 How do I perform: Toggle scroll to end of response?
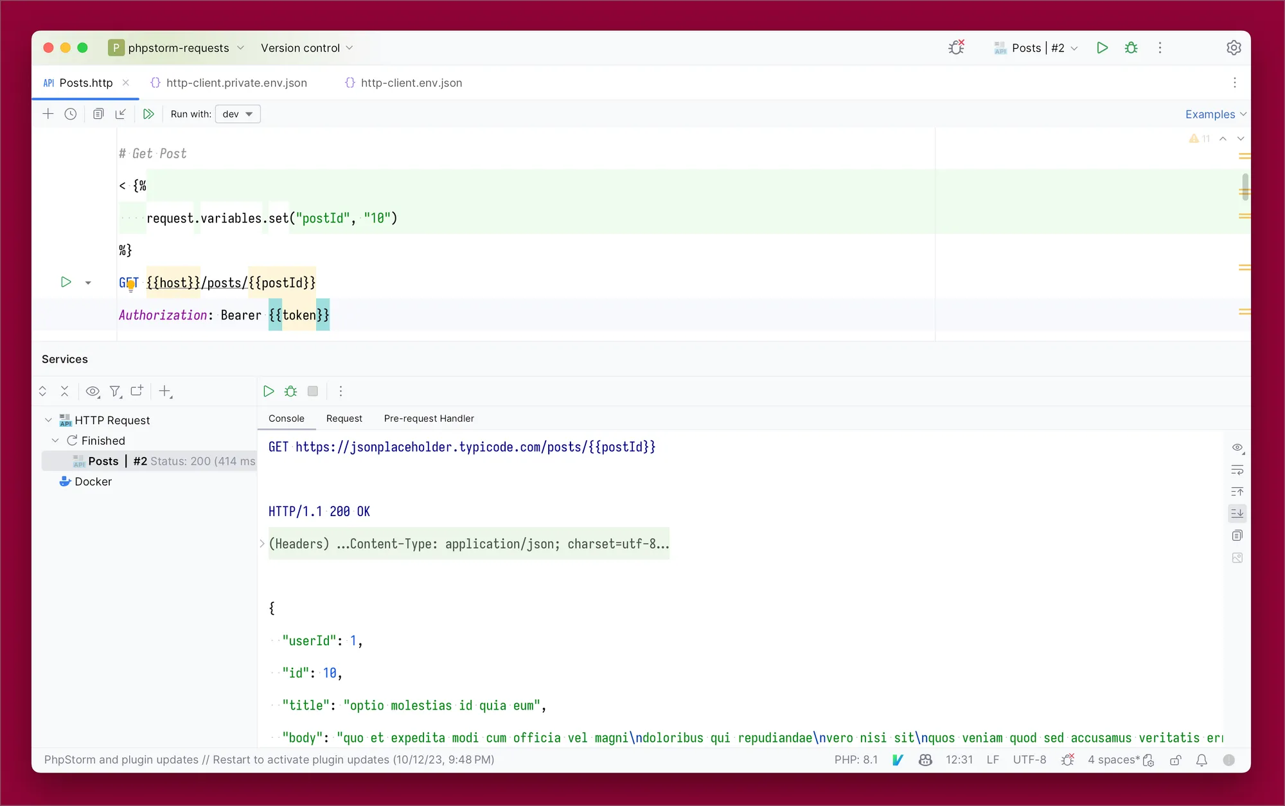1237,513
